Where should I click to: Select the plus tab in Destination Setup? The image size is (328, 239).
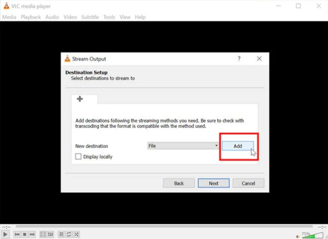click(x=80, y=98)
